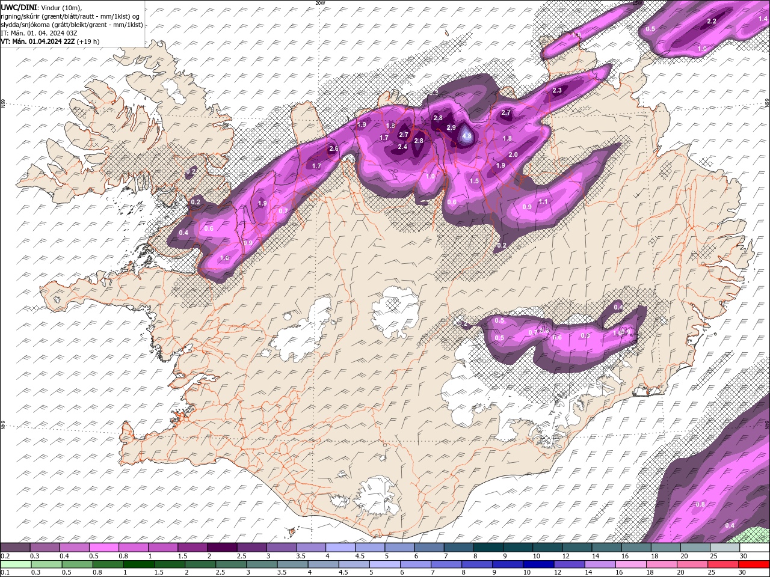The image size is (770, 577).
Task: Click the red swatch labeled 30 in bottom legend row
Action: [x=754, y=564]
